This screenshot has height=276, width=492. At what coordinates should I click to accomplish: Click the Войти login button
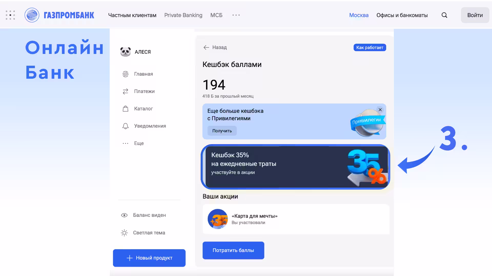click(x=475, y=15)
